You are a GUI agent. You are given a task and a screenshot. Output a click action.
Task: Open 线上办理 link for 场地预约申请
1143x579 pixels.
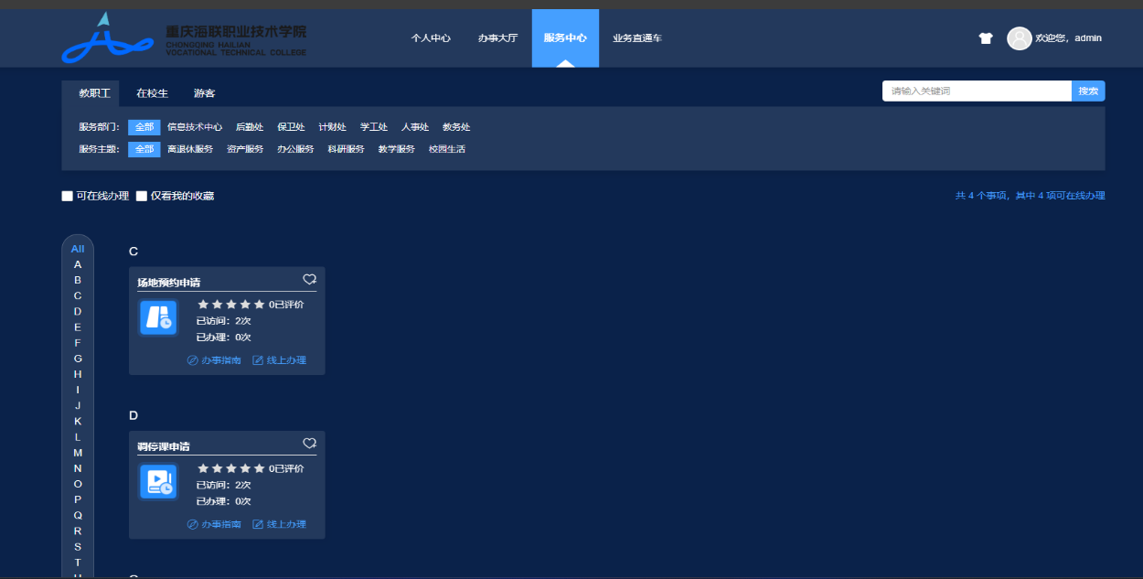tap(280, 360)
